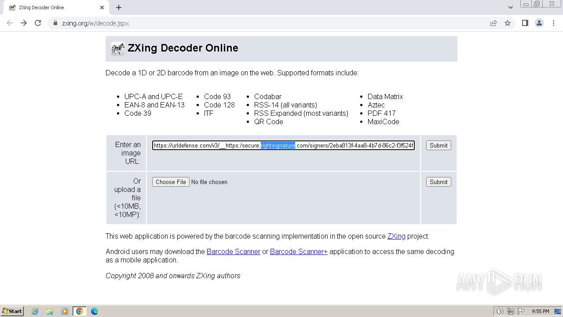Viewport: 563px width, 317px height.
Task: Click the 'Code 128' list item
Action: pos(219,105)
